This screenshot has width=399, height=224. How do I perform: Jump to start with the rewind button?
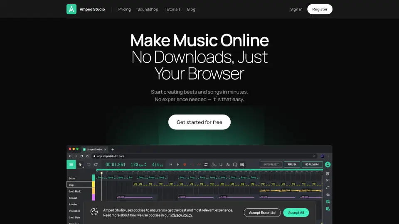170,165
